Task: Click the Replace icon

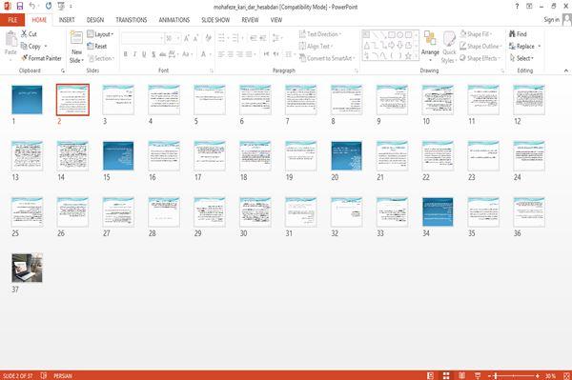Action: (512, 46)
